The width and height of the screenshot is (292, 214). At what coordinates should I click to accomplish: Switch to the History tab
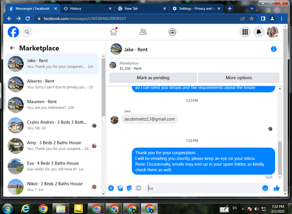(x=88, y=9)
